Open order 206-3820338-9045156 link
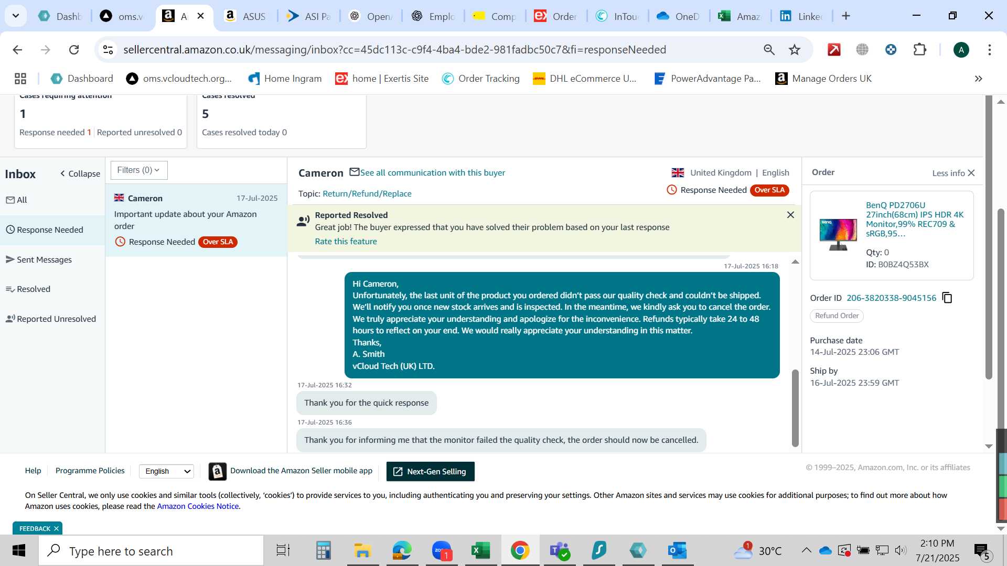The height and width of the screenshot is (566, 1007). pos(891,298)
